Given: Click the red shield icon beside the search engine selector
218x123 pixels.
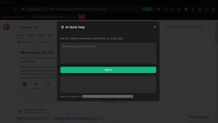Looking at the screenshot, I should click(23, 9).
